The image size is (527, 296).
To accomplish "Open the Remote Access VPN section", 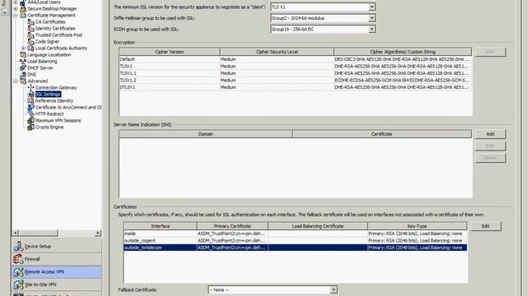I will 57,272.
